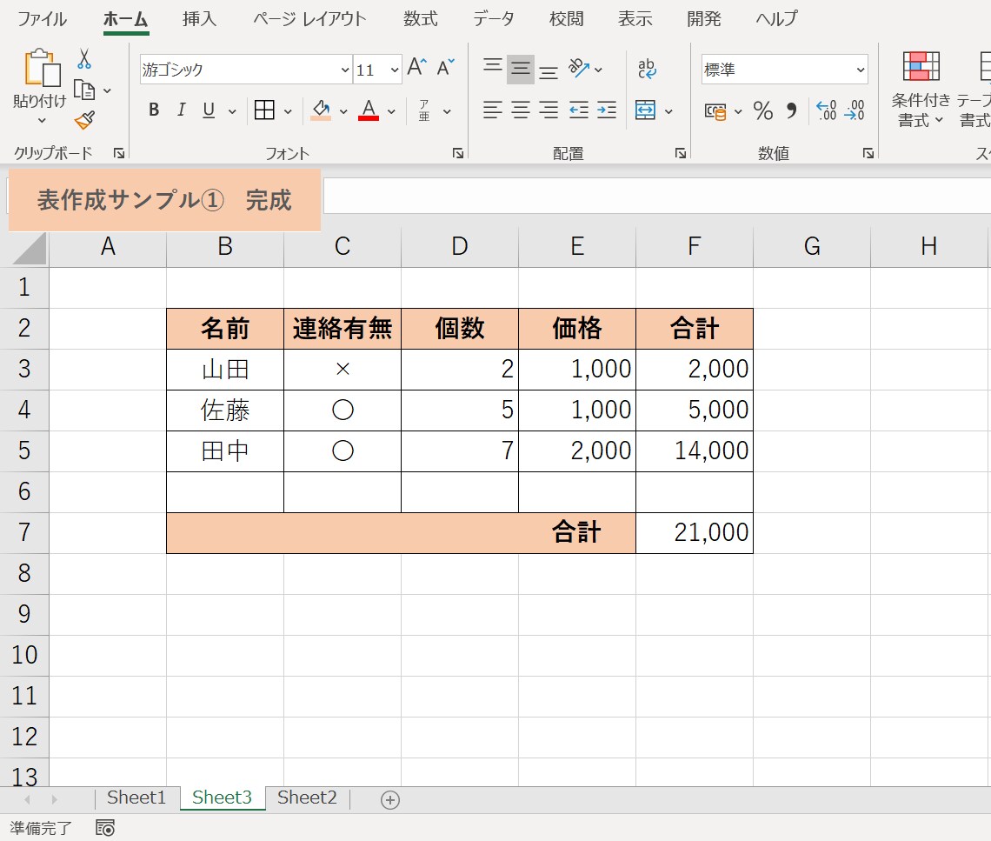Apply percent style format
991x841 pixels.
click(763, 111)
